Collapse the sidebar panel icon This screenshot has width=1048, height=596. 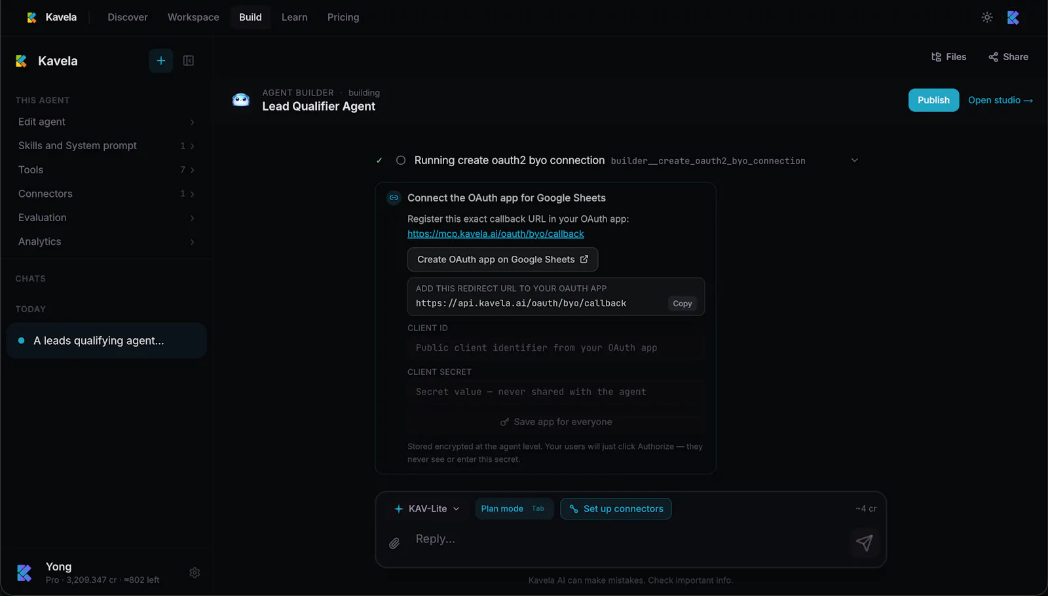tap(189, 61)
